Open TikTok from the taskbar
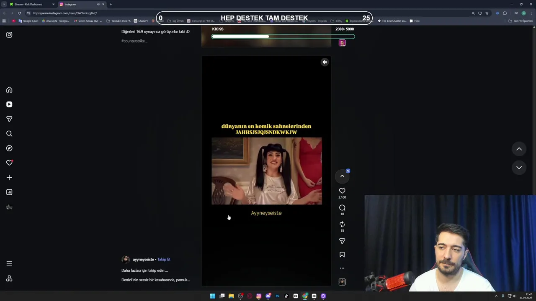 [286, 296]
